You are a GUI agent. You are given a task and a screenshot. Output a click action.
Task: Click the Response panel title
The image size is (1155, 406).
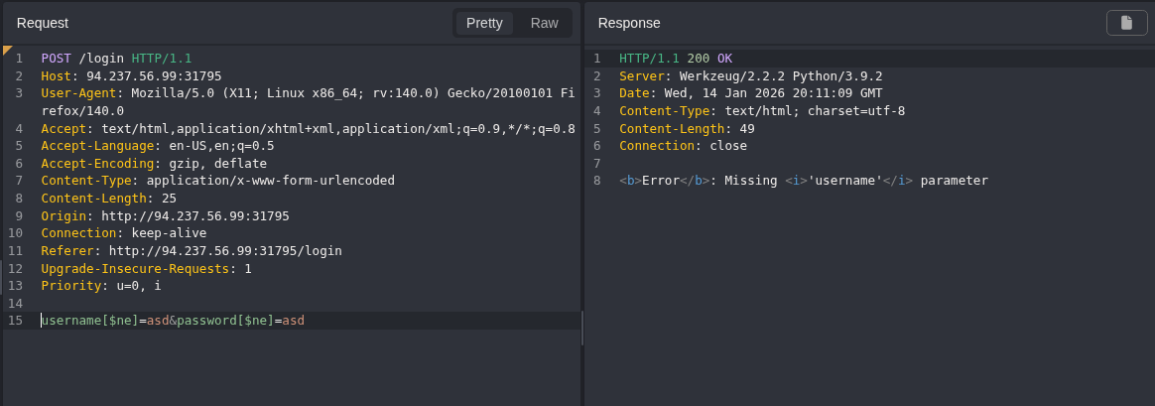coord(629,23)
